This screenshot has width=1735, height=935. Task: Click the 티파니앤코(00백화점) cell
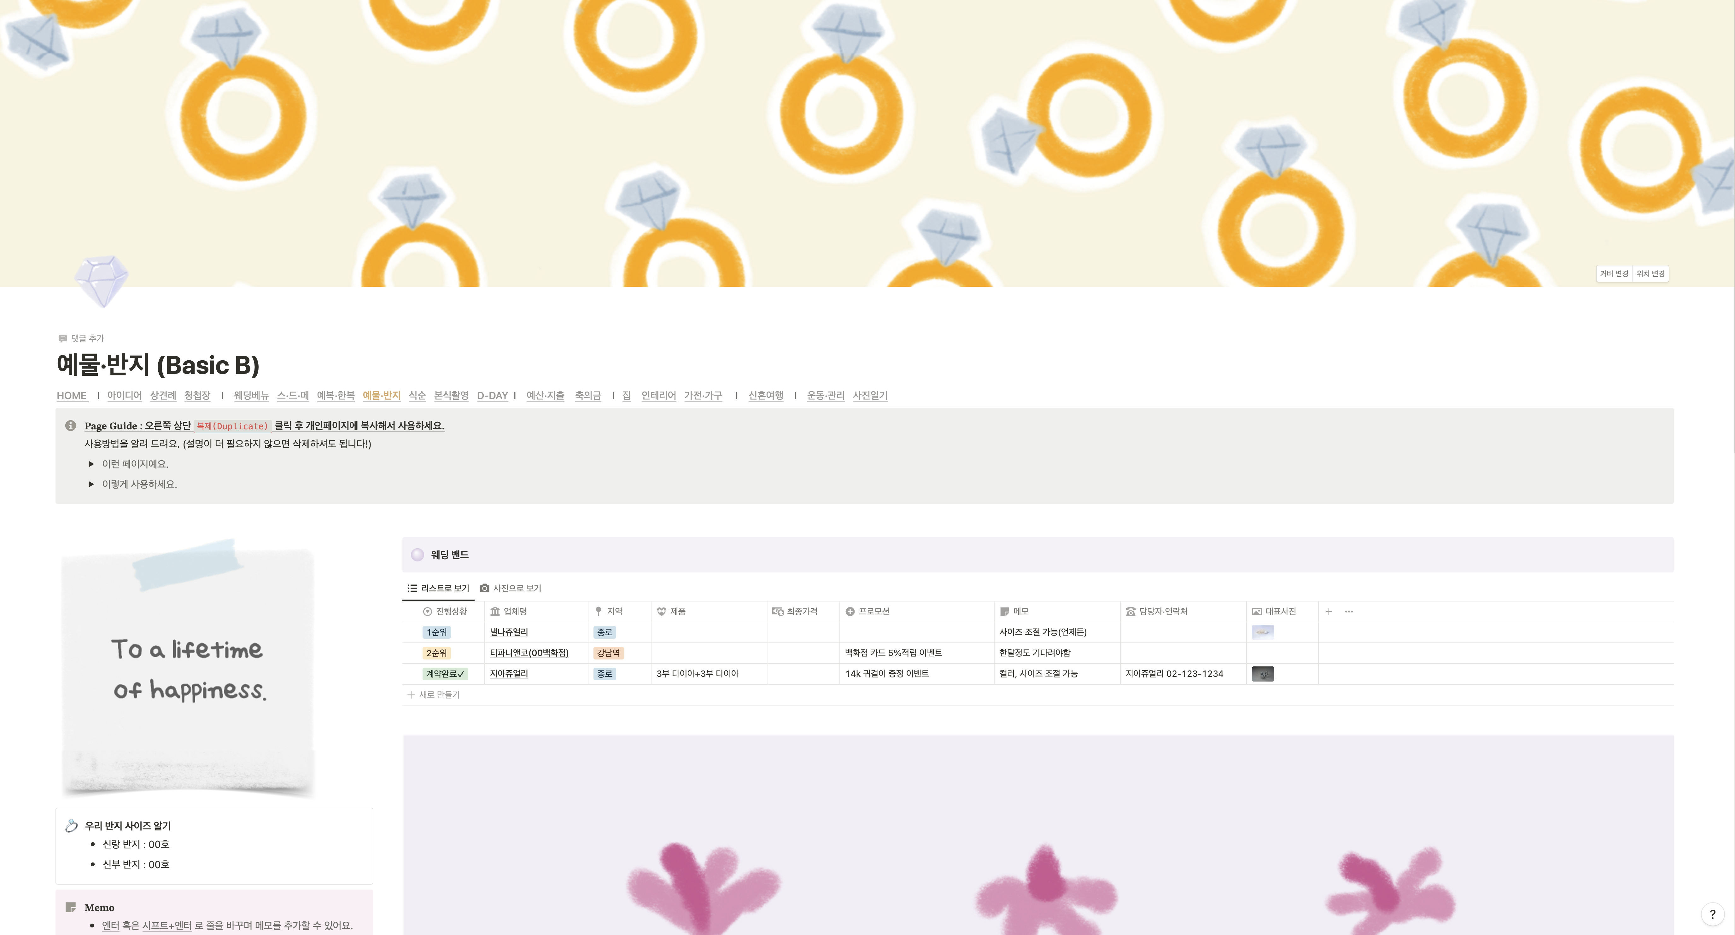click(536, 653)
